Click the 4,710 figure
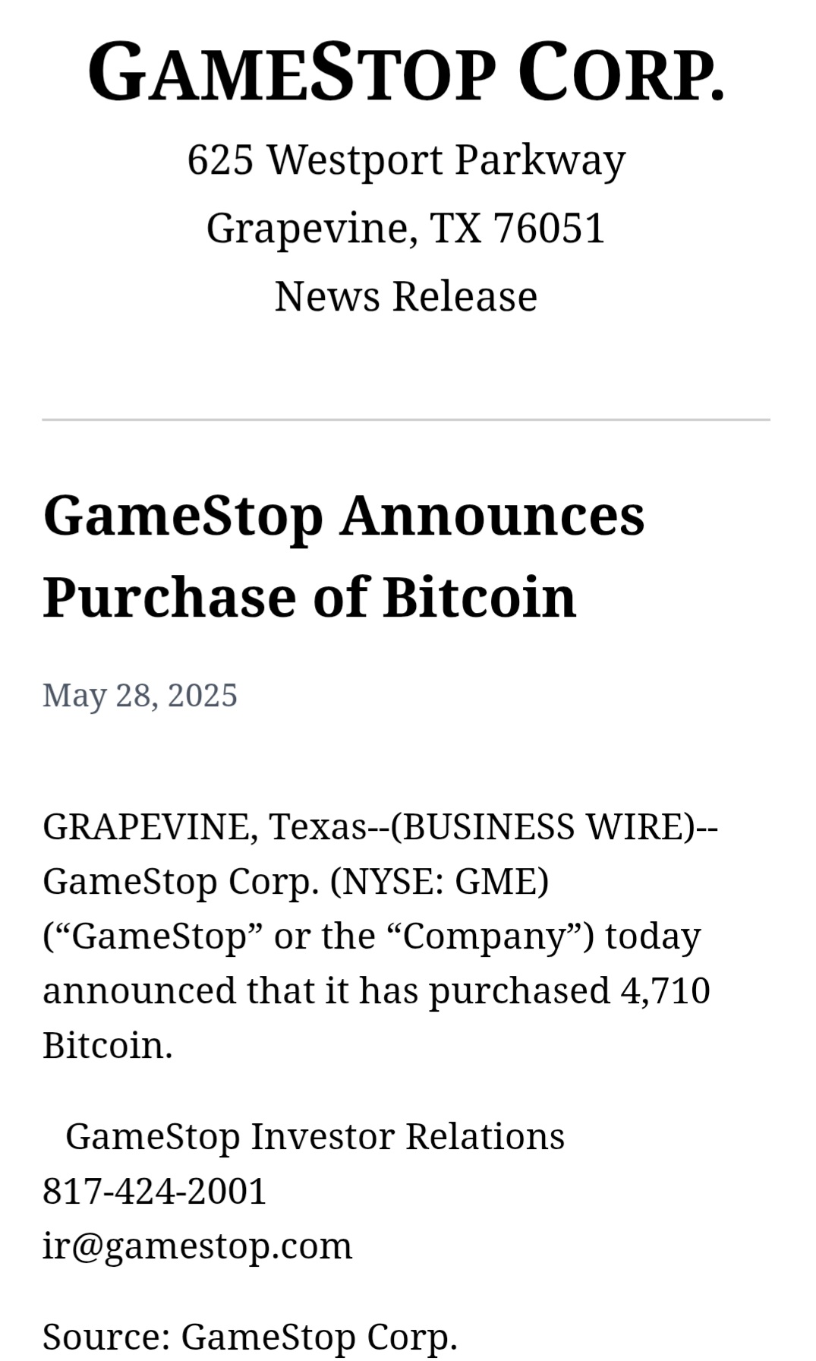The width and height of the screenshot is (816, 1361). coord(665,991)
